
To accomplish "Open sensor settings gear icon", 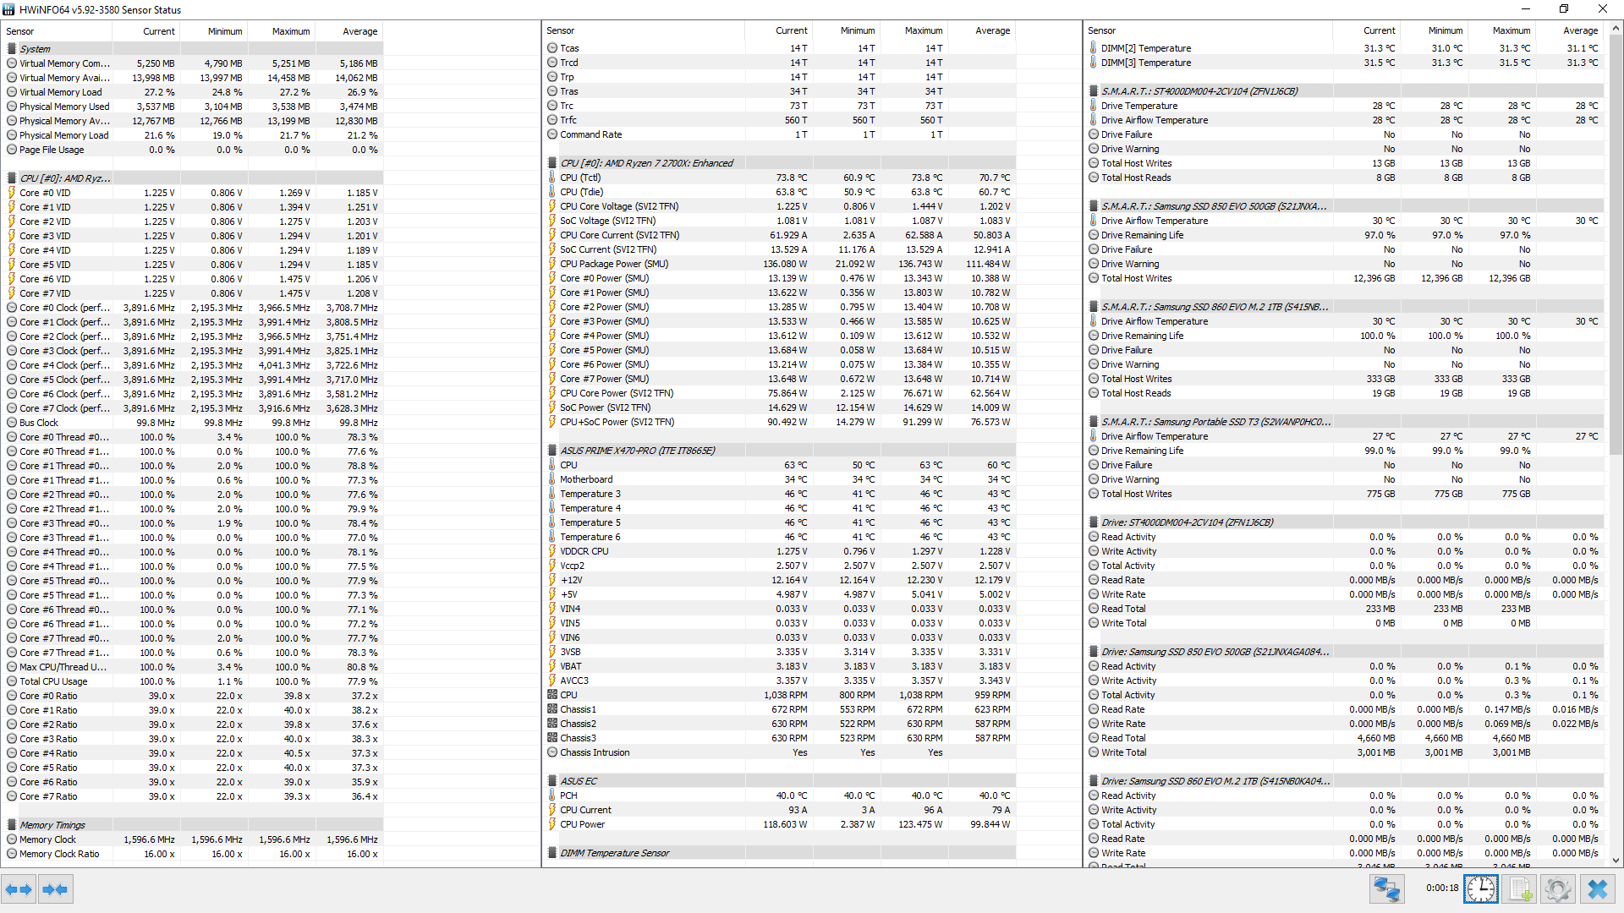I will (1557, 889).
